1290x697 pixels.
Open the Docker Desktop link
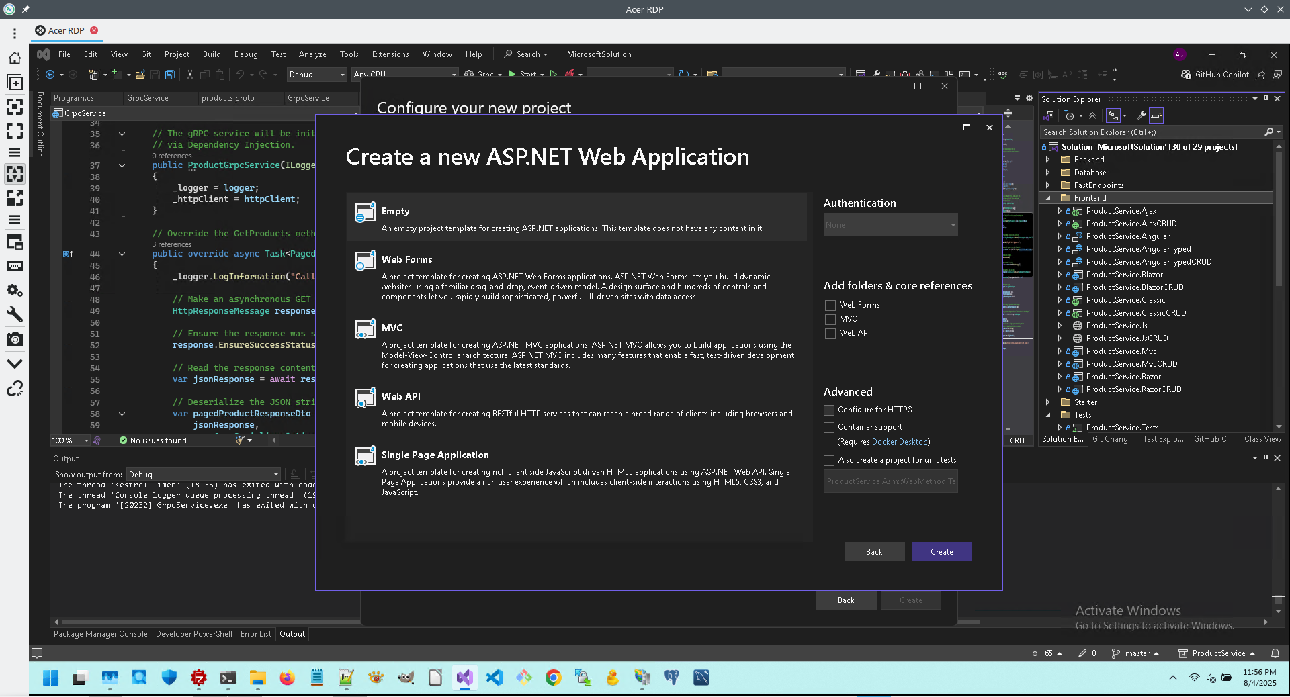900,442
